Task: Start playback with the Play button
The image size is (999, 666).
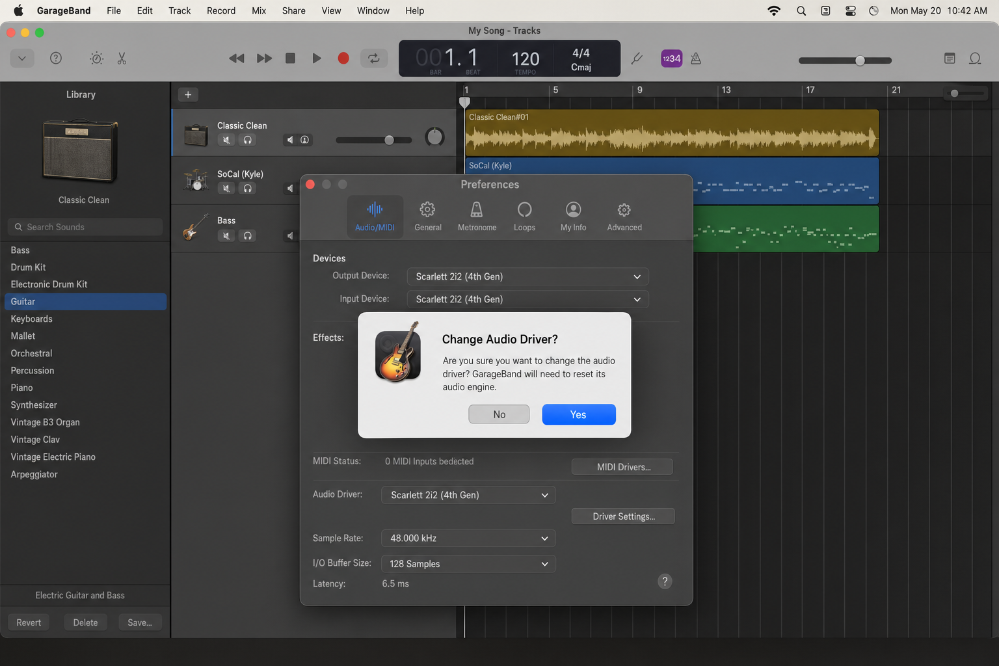Action: pyautogui.click(x=317, y=59)
